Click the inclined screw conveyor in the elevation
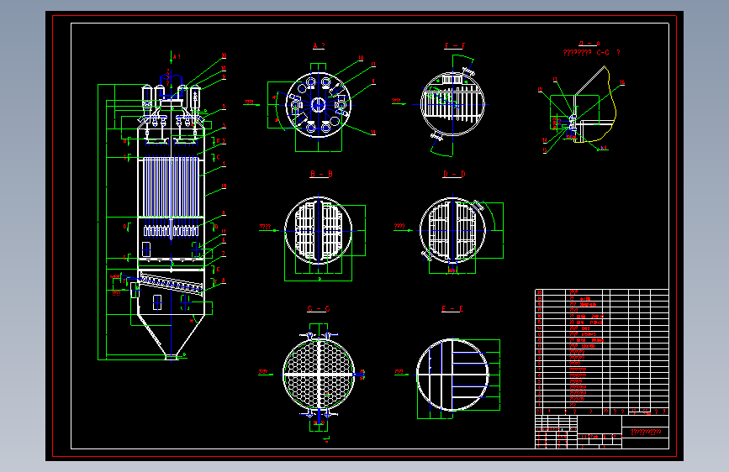 (x=171, y=283)
